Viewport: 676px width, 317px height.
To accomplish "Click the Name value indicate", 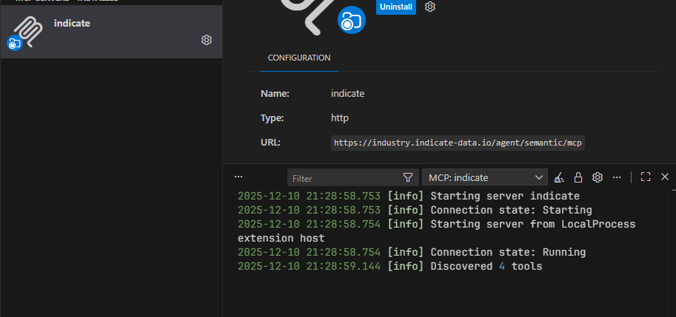I will [x=347, y=93].
